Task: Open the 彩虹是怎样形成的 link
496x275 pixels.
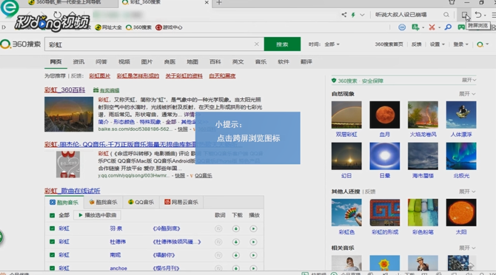Action: point(138,76)
